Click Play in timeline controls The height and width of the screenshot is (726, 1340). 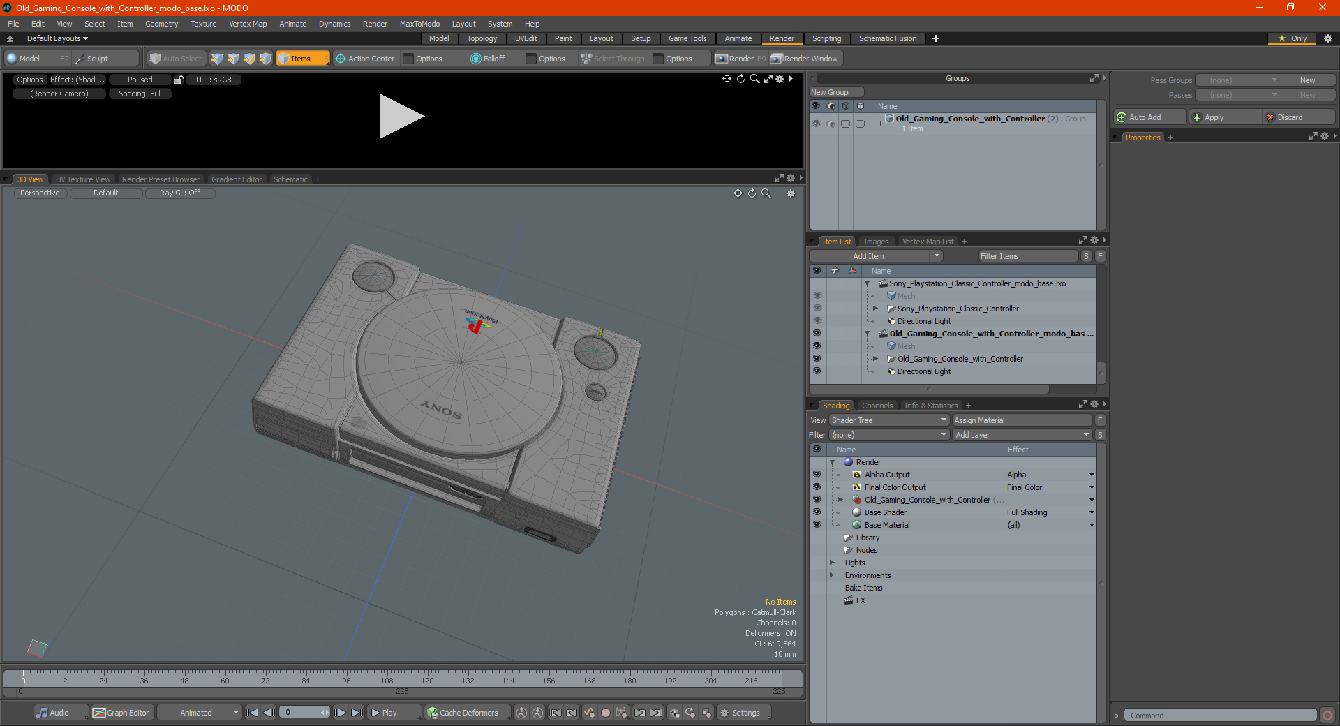click(x=392, y=713)
